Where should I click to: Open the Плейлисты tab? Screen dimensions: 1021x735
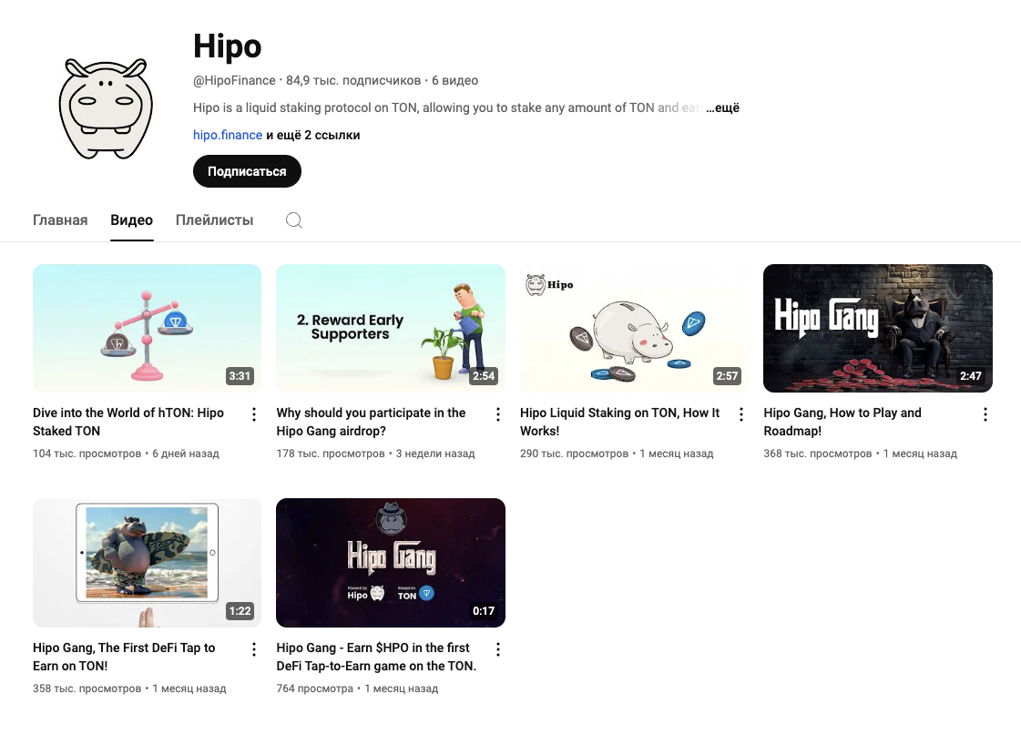[x=214, y=220]
